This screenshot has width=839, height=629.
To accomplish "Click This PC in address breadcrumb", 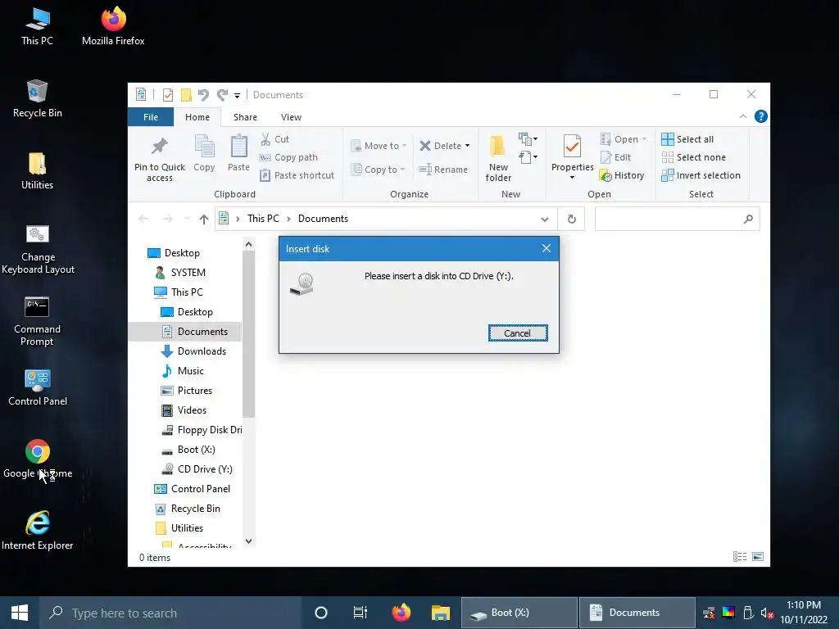I will [x=263, y=219].
